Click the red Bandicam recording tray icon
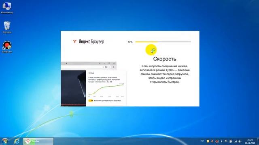The image size is (259, 145). click(x=217, y=141)
